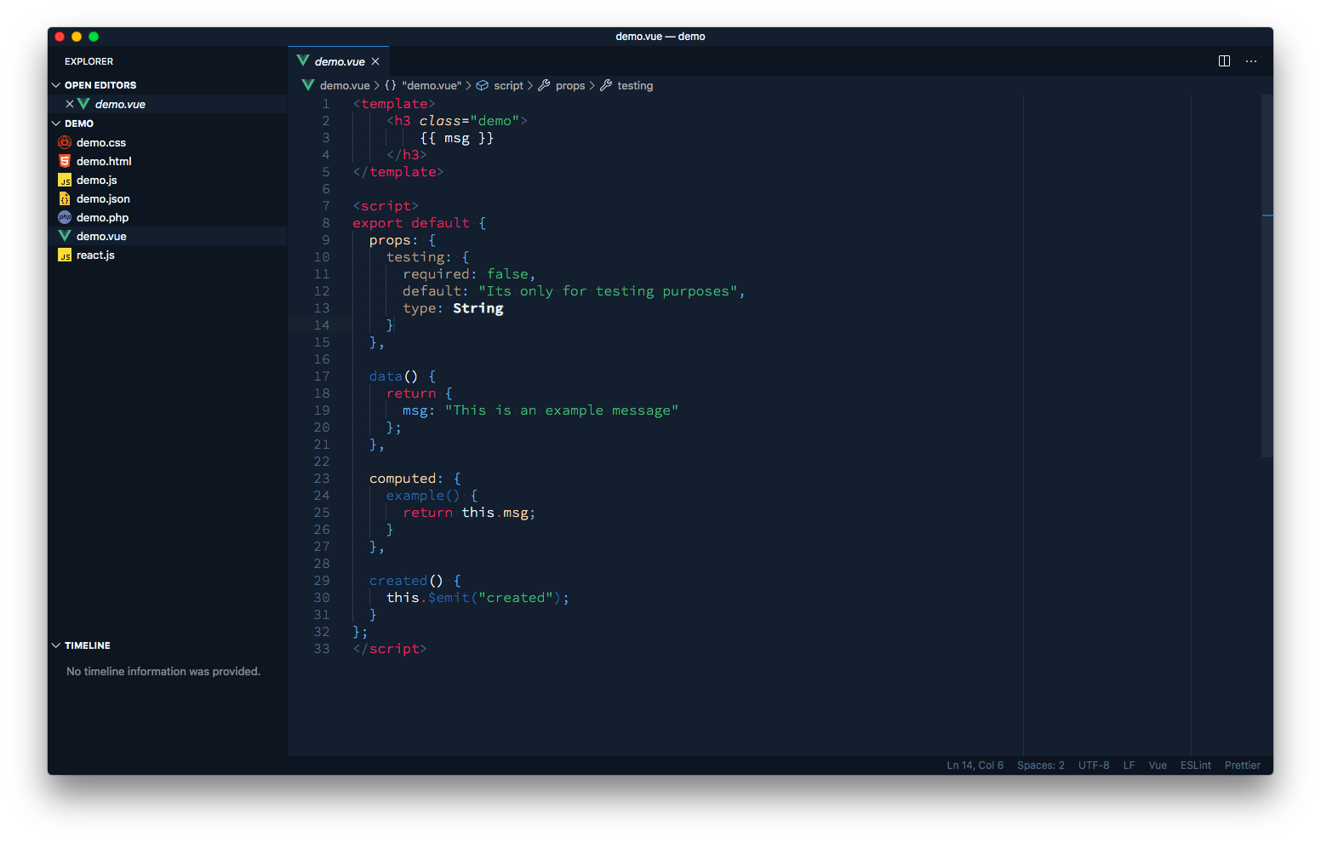Change language mode Vue
Image resolution: width=1321 pixels, height=843 pixels.
coord(1158,766)
